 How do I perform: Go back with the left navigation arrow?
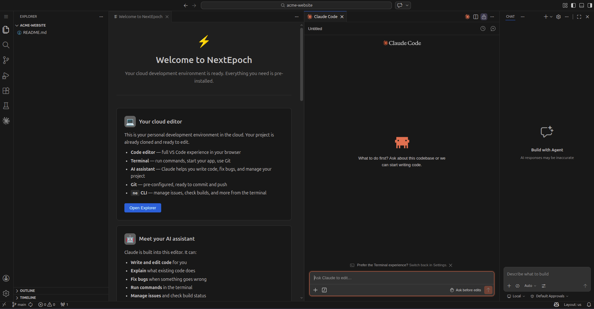[x=186, y=5]
